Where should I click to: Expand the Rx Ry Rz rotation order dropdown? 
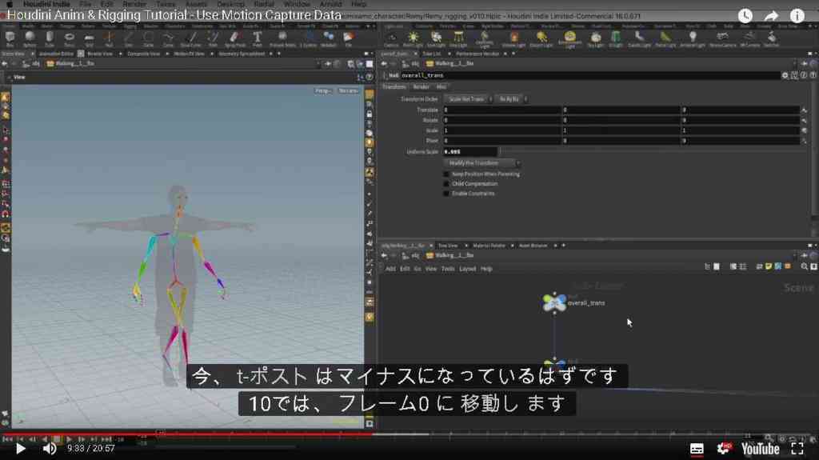(511, 98)
